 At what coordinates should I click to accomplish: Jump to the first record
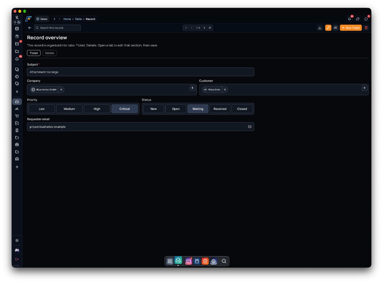pos(186,28)
